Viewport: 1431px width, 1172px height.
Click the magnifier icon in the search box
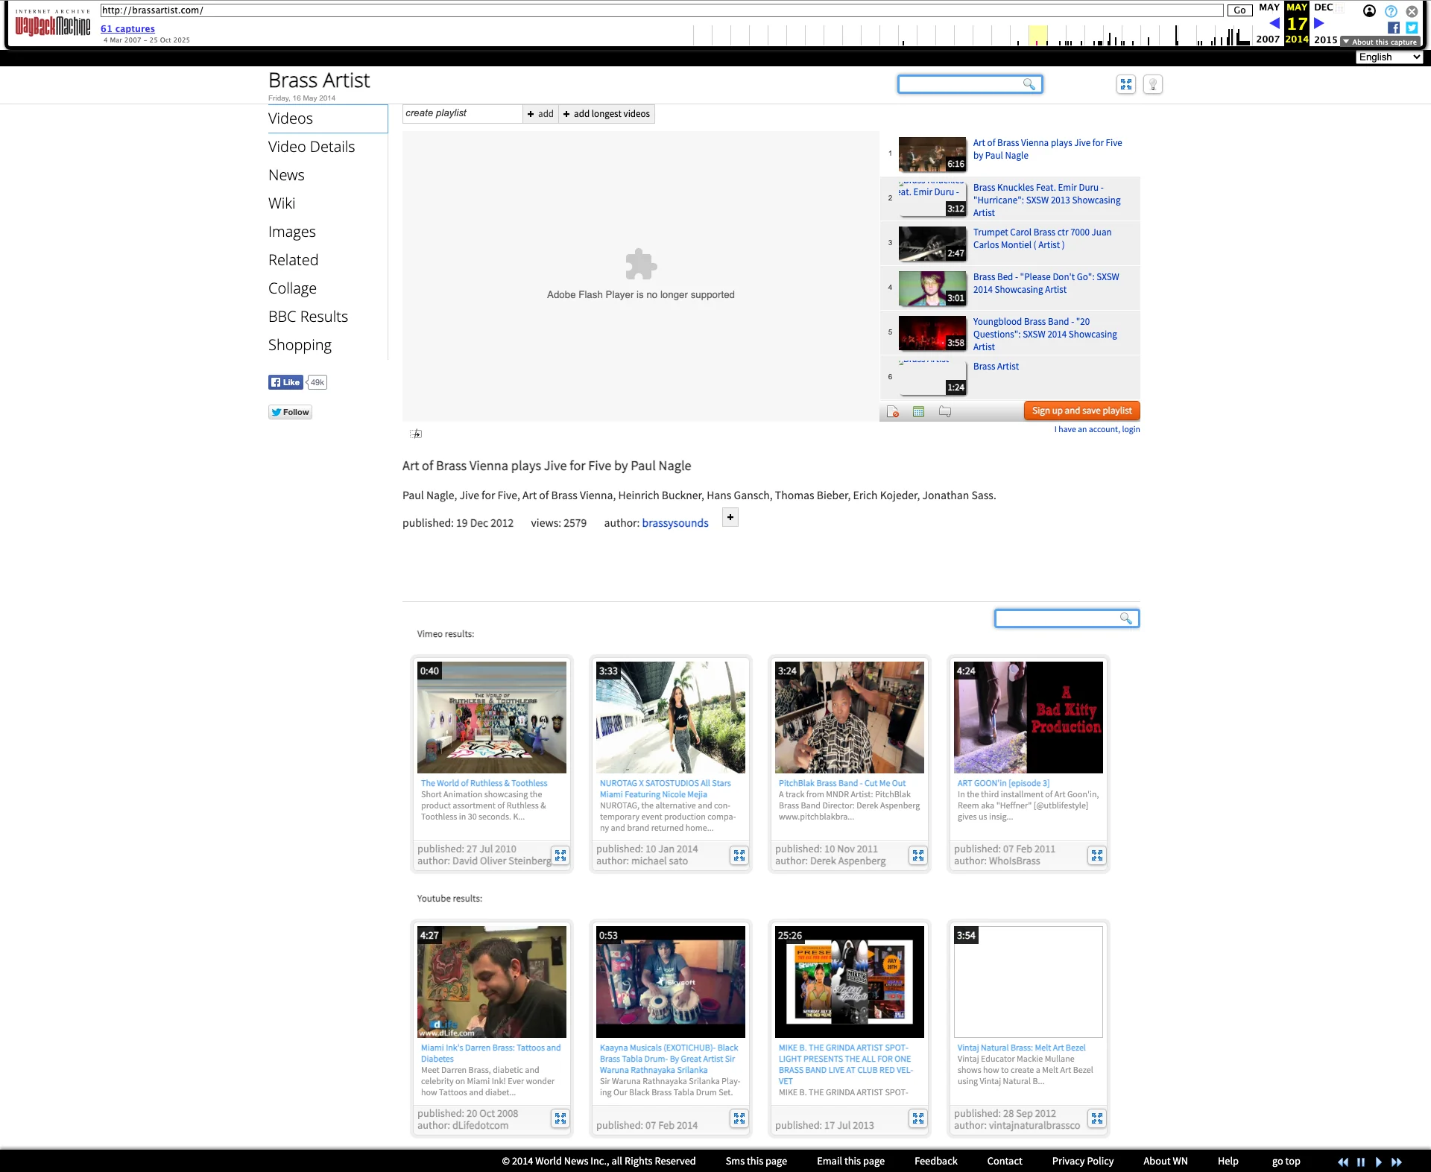click(1028, 84)
